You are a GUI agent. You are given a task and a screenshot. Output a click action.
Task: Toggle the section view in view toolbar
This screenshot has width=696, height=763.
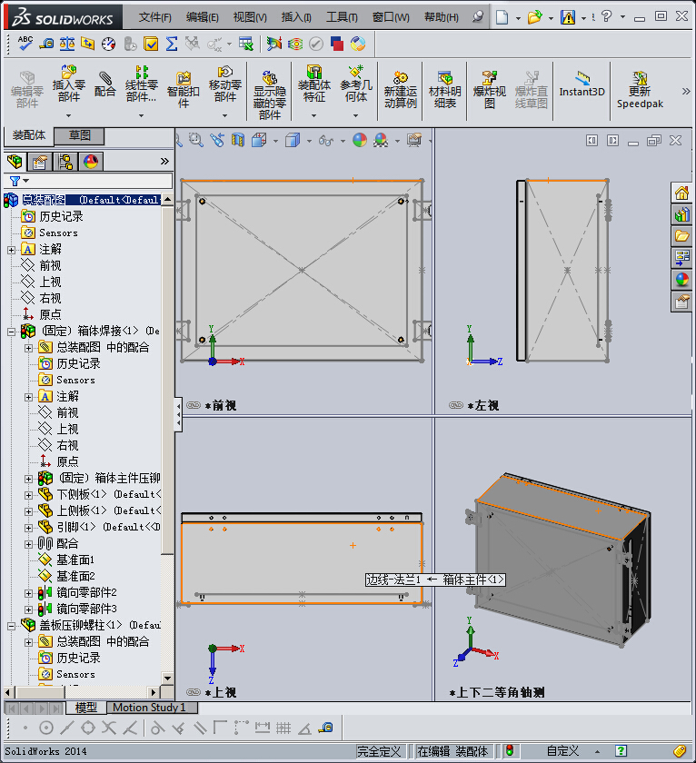pos(238,140)
